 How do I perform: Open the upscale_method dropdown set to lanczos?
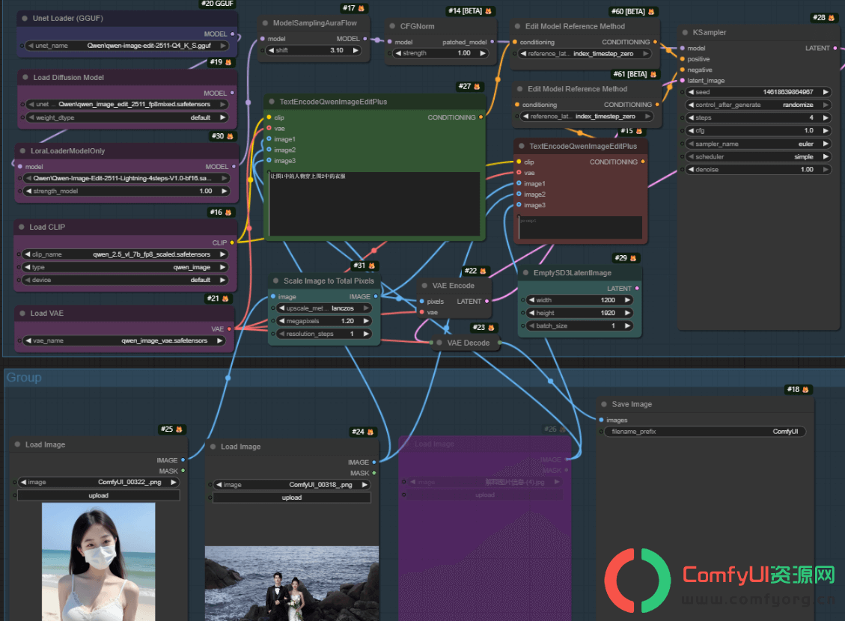point(324,308)
